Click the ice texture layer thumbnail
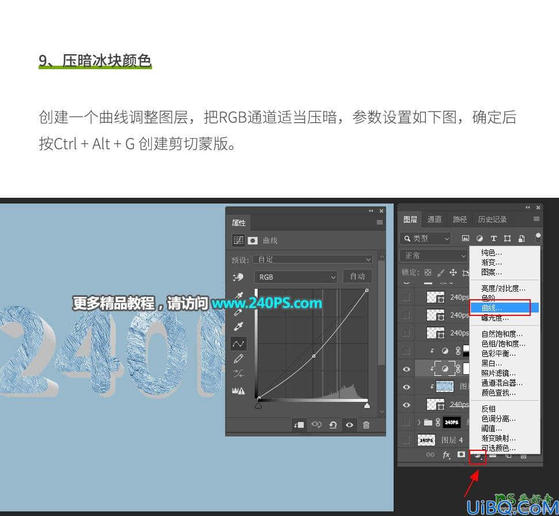This screenshot has width=559, height=516. (x=445, y=386)
